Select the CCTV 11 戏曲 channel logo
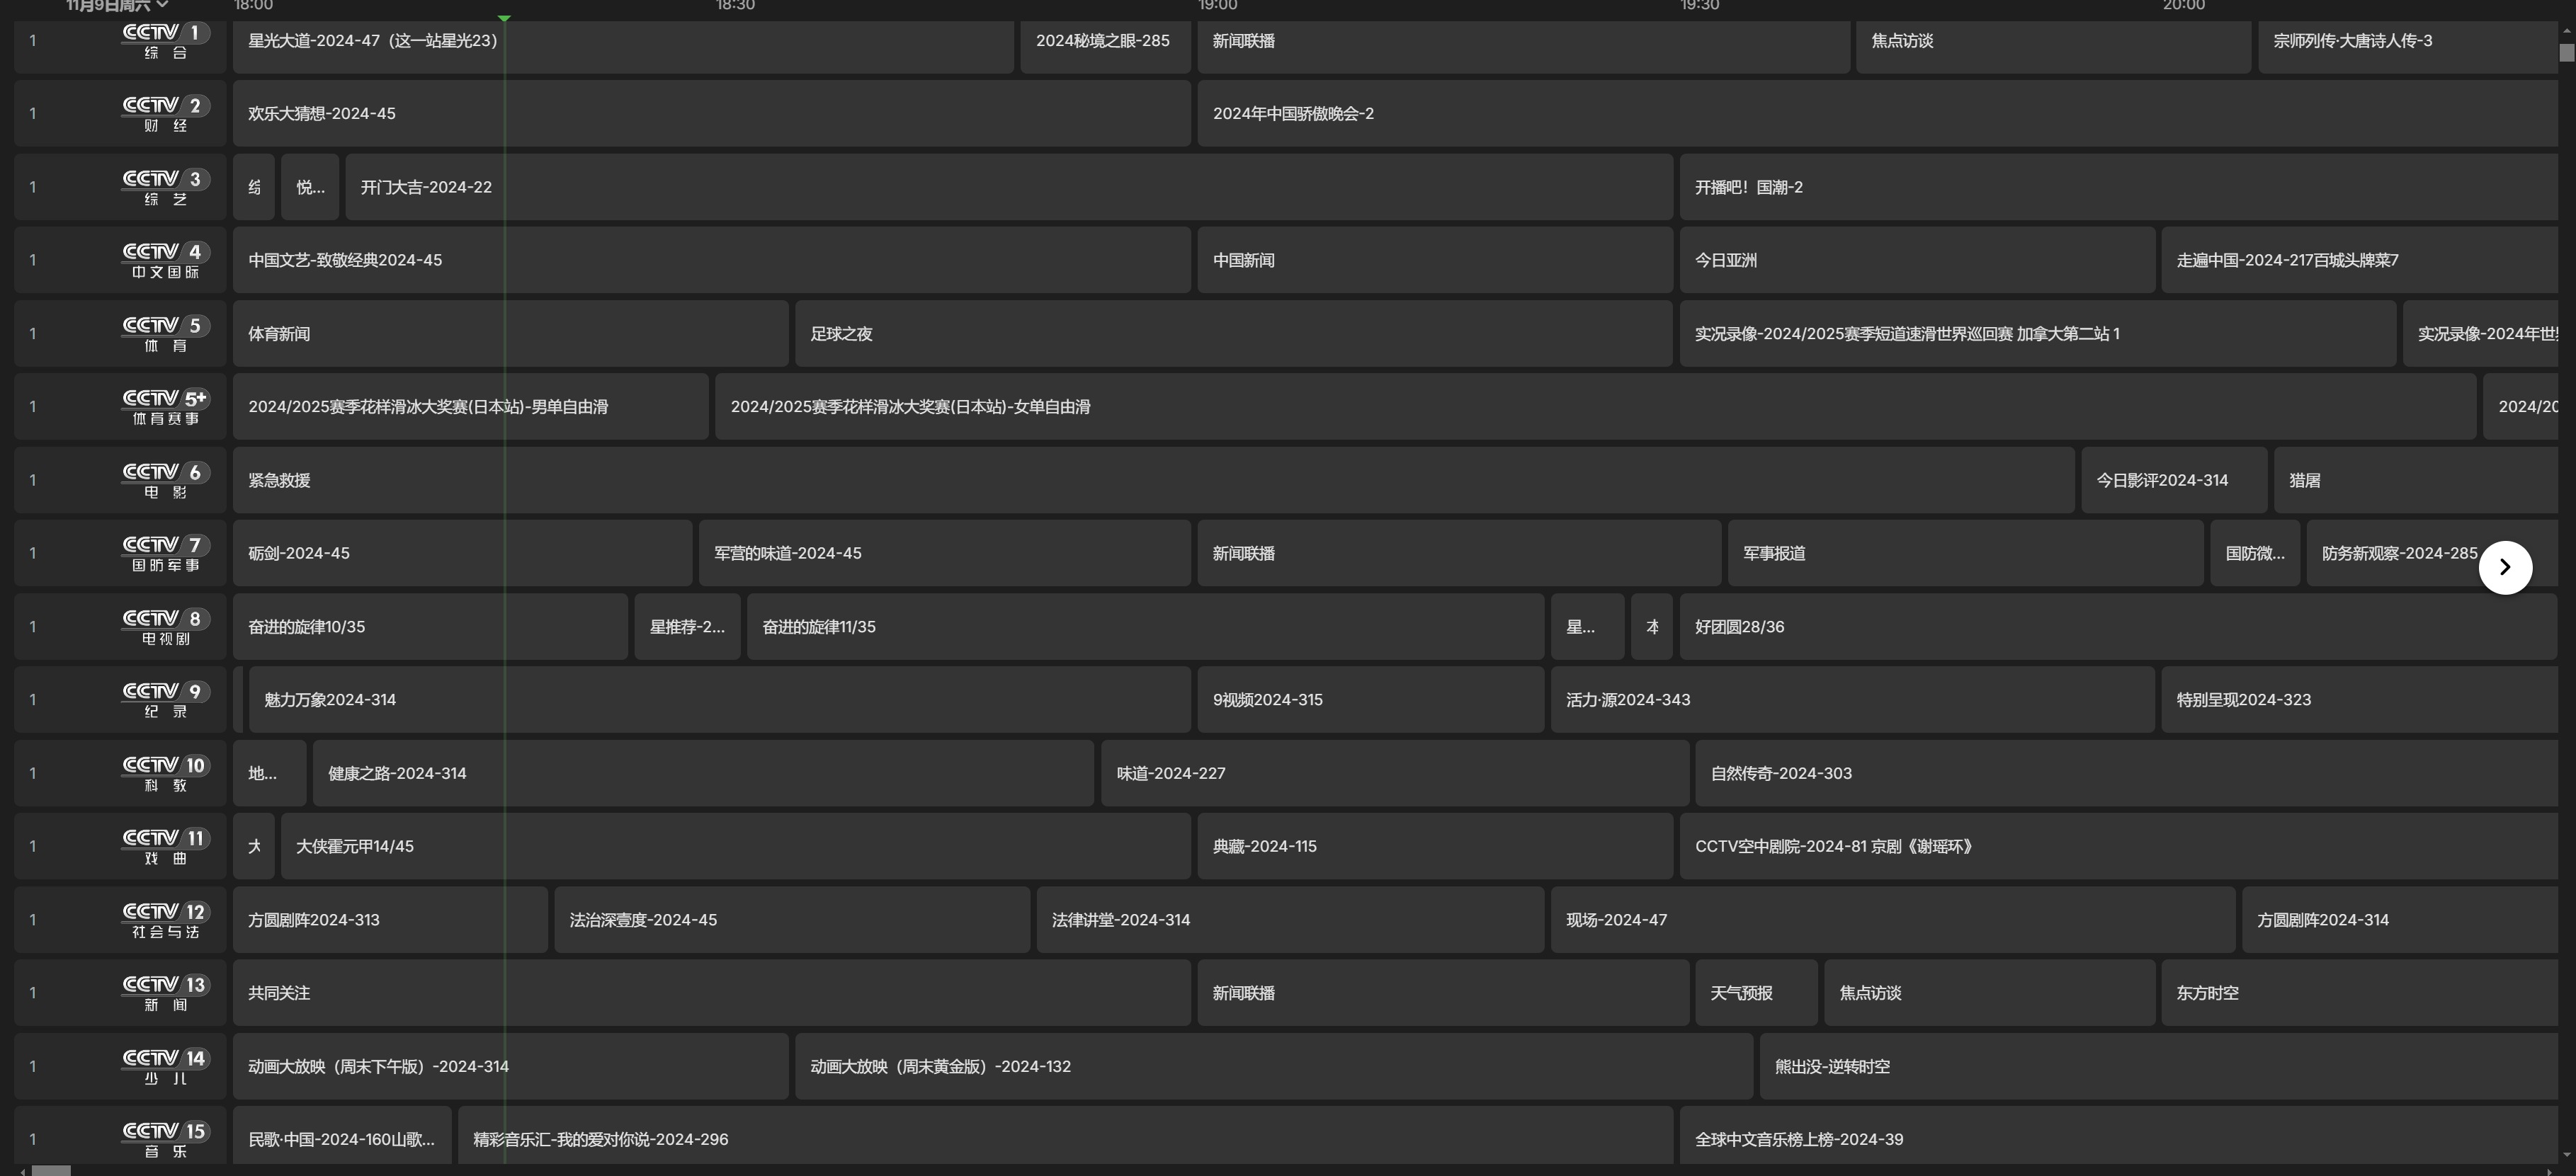The height and width of the screenshot is (1176, 2576). [x=166, y=846]
